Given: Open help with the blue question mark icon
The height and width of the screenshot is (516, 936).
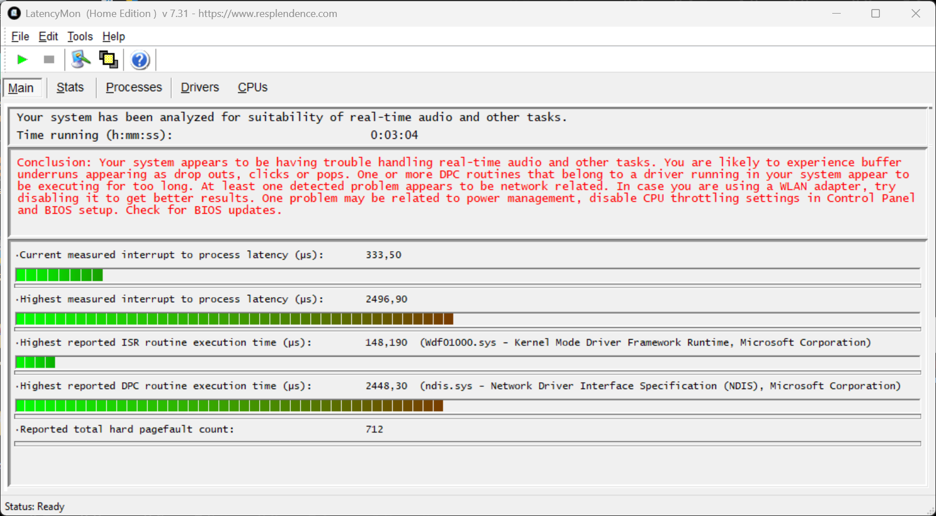Looking at the screenshot, I should [139, 60].
